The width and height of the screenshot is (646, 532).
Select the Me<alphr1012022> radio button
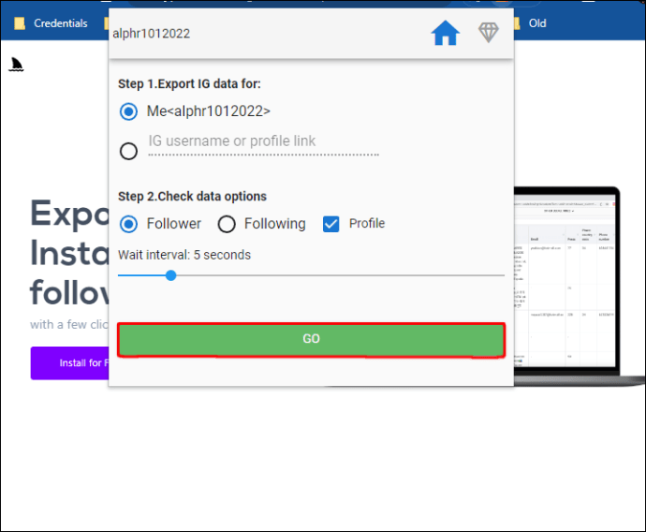tap(129, 111)
